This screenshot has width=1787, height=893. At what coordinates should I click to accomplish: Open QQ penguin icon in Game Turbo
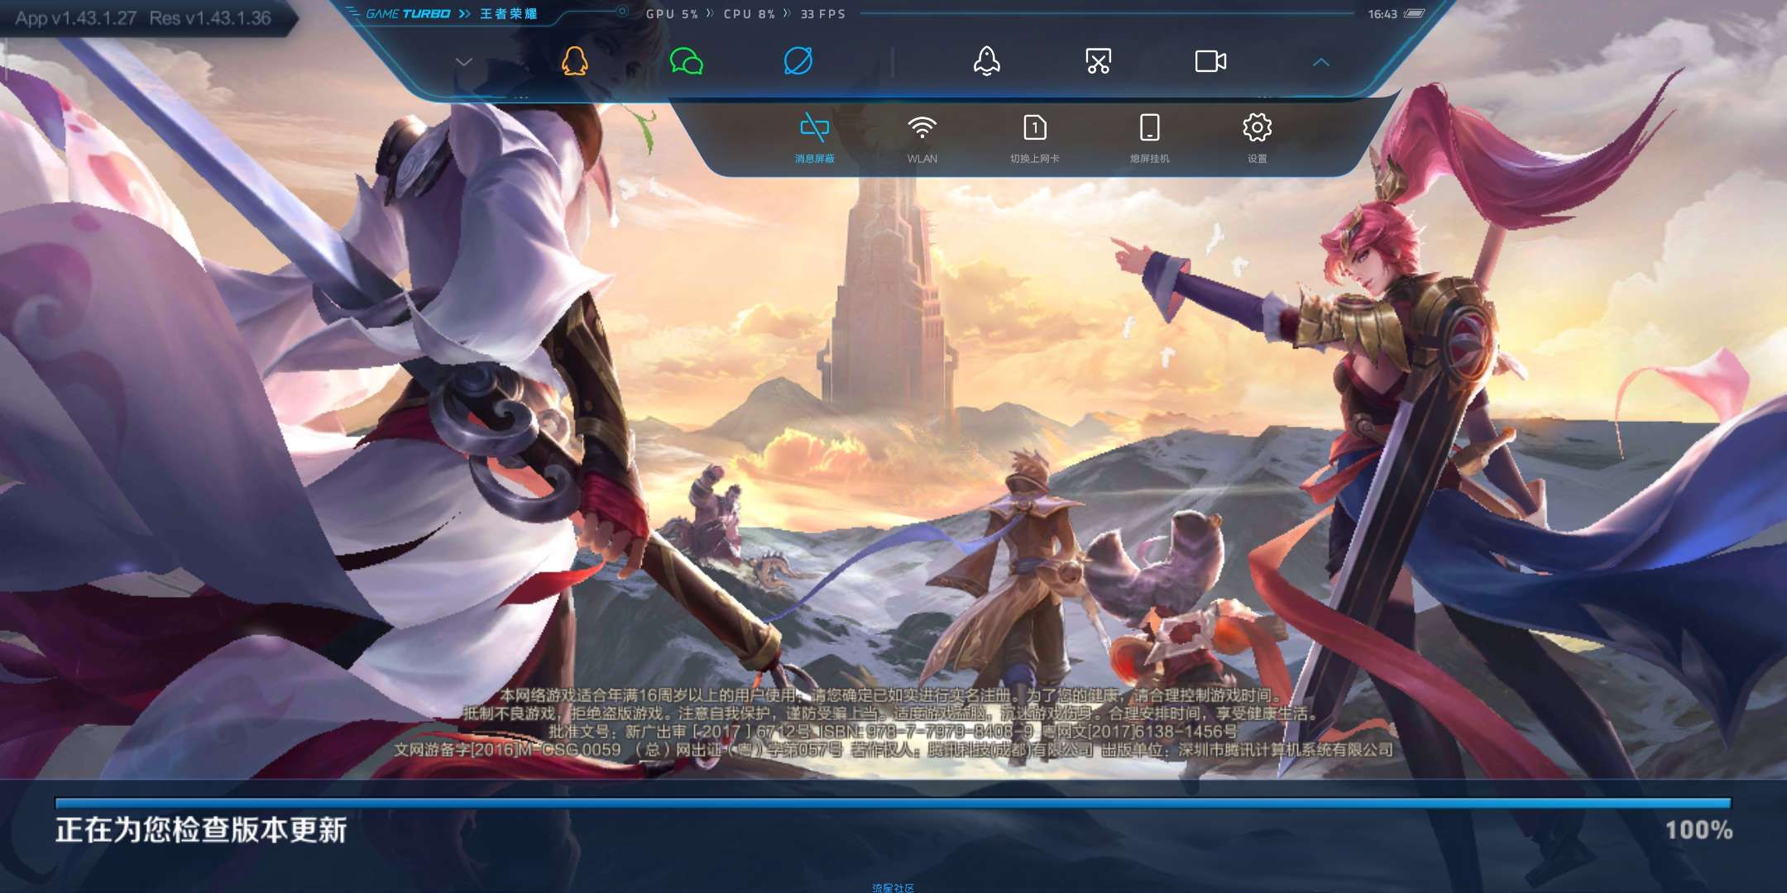(x=574, y=61)
